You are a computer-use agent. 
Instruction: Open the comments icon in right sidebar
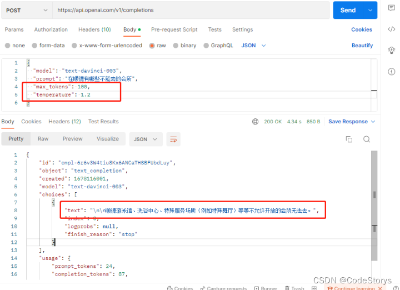(x=391, y=8)
